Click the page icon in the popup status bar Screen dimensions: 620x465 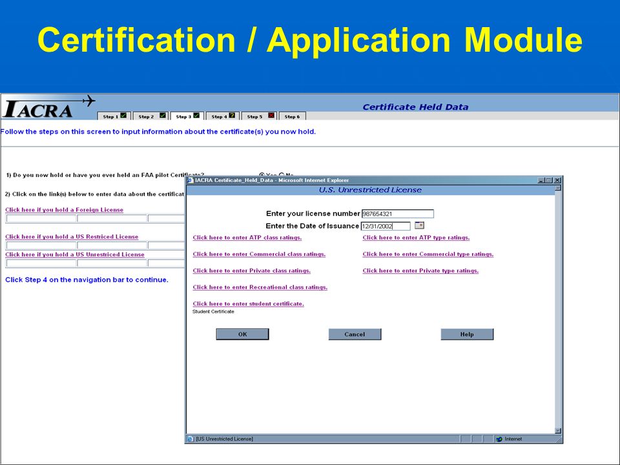191,439
